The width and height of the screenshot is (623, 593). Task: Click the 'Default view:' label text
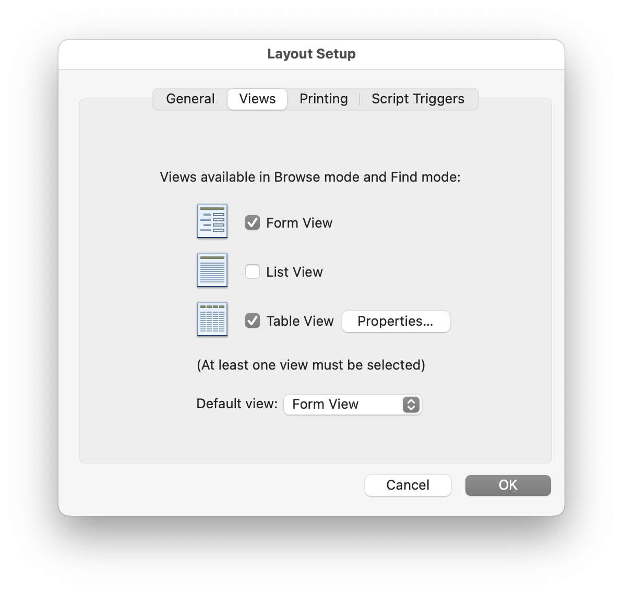point(237,404)
